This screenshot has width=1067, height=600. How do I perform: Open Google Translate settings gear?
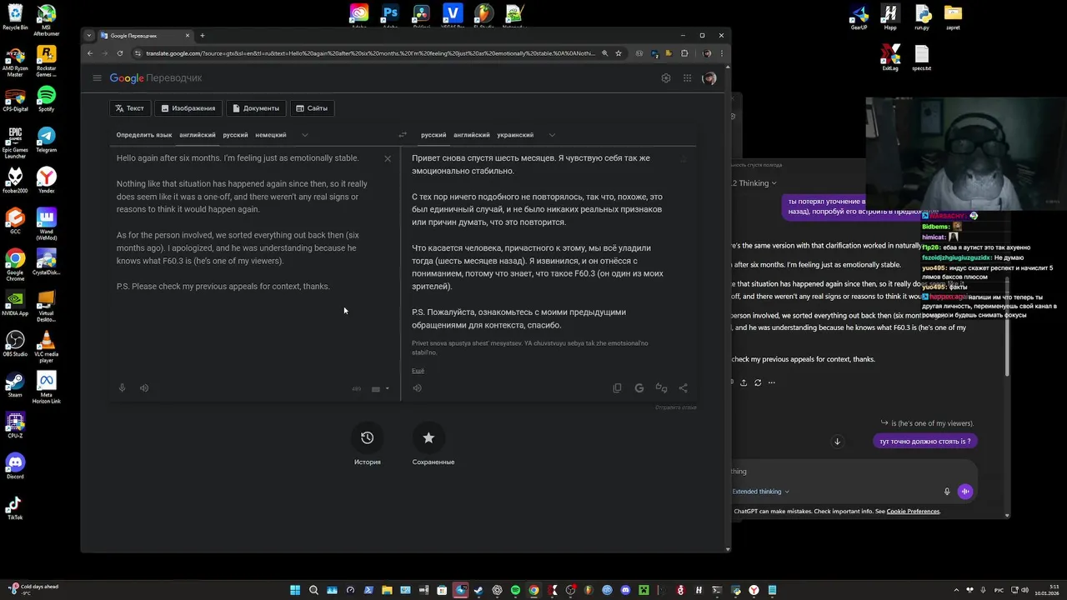(665, 78)
